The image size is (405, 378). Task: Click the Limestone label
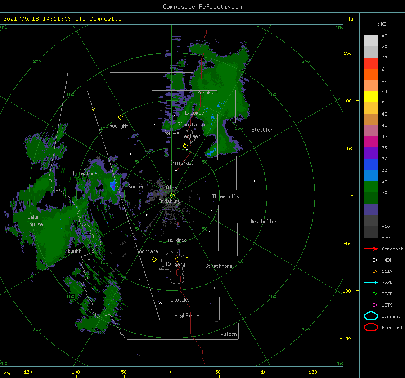tap(85, 173)
